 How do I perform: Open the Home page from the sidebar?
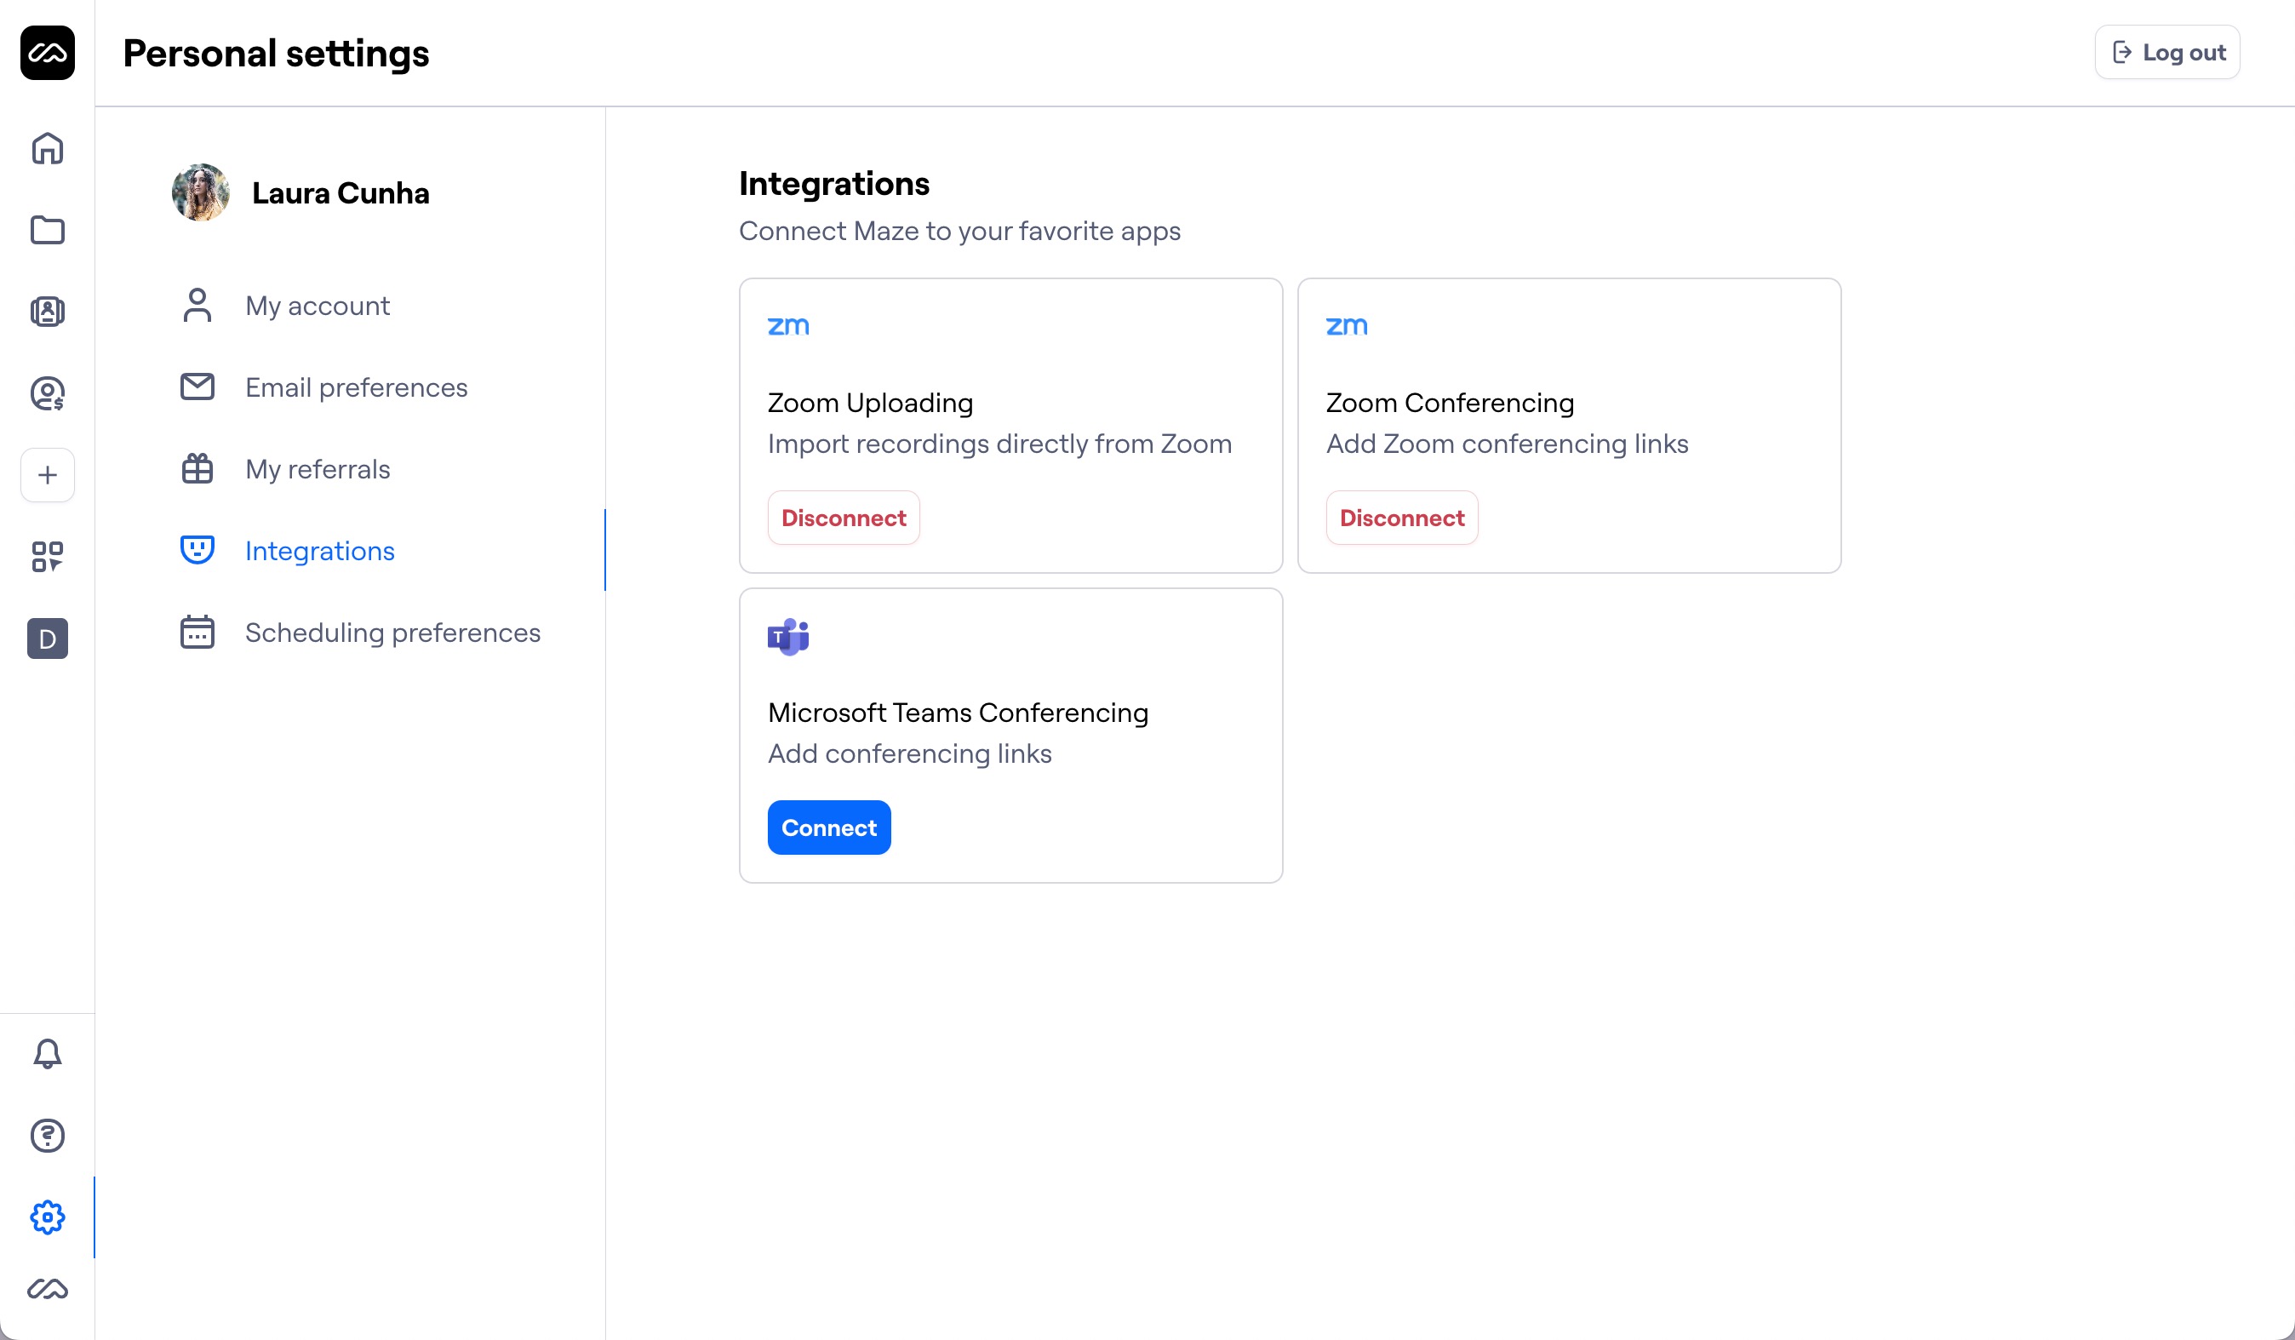(x=47, y=148)
